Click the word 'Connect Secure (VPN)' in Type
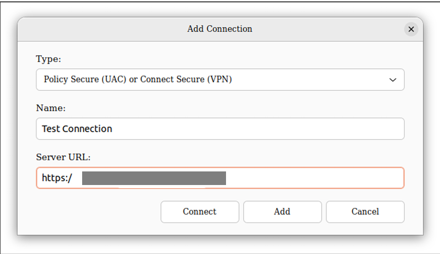Image resolution: width=440 pixels, height=254 pixels. click(x=186, y=80)
